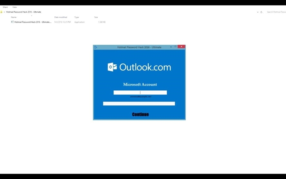Click the Continue button
This screenshot has width=286, height=179.
(x=141, y=114)
